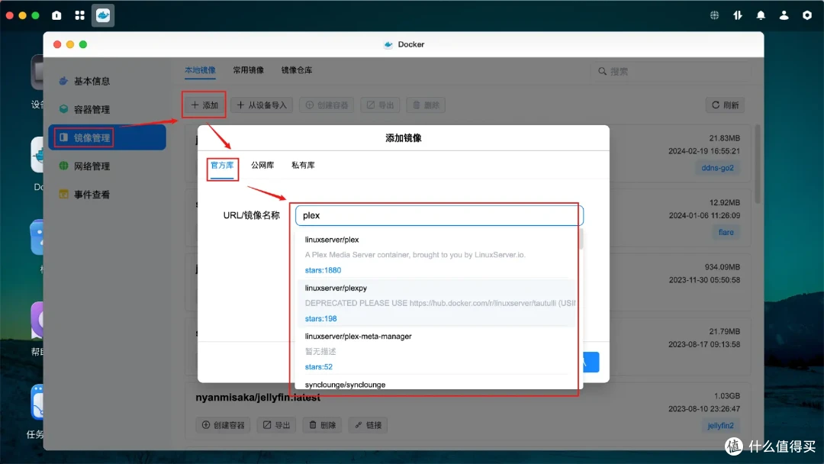
Task: Select the 公网库 tab in dialog
Action: [262, 166]
